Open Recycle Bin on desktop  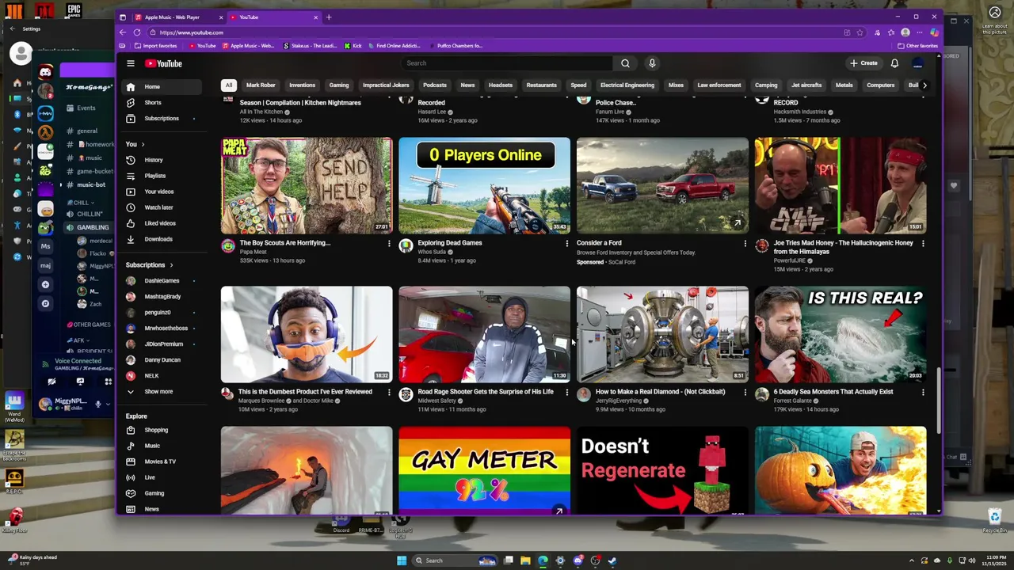click(x=995, y=521)
